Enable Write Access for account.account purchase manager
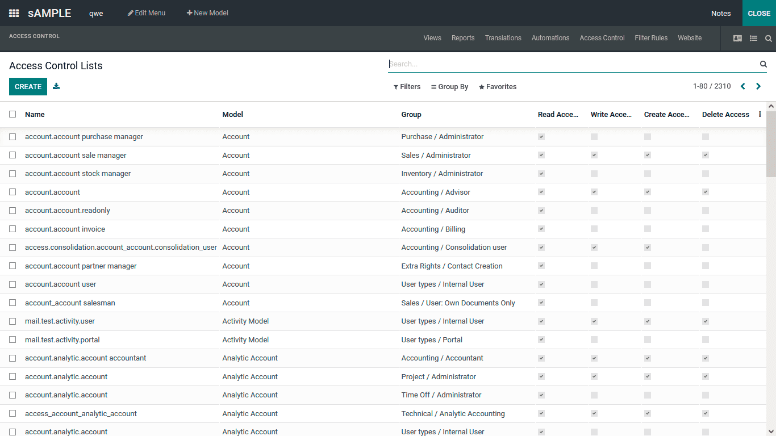The width and height of the screenshot is (776, 436). [594, 136]
